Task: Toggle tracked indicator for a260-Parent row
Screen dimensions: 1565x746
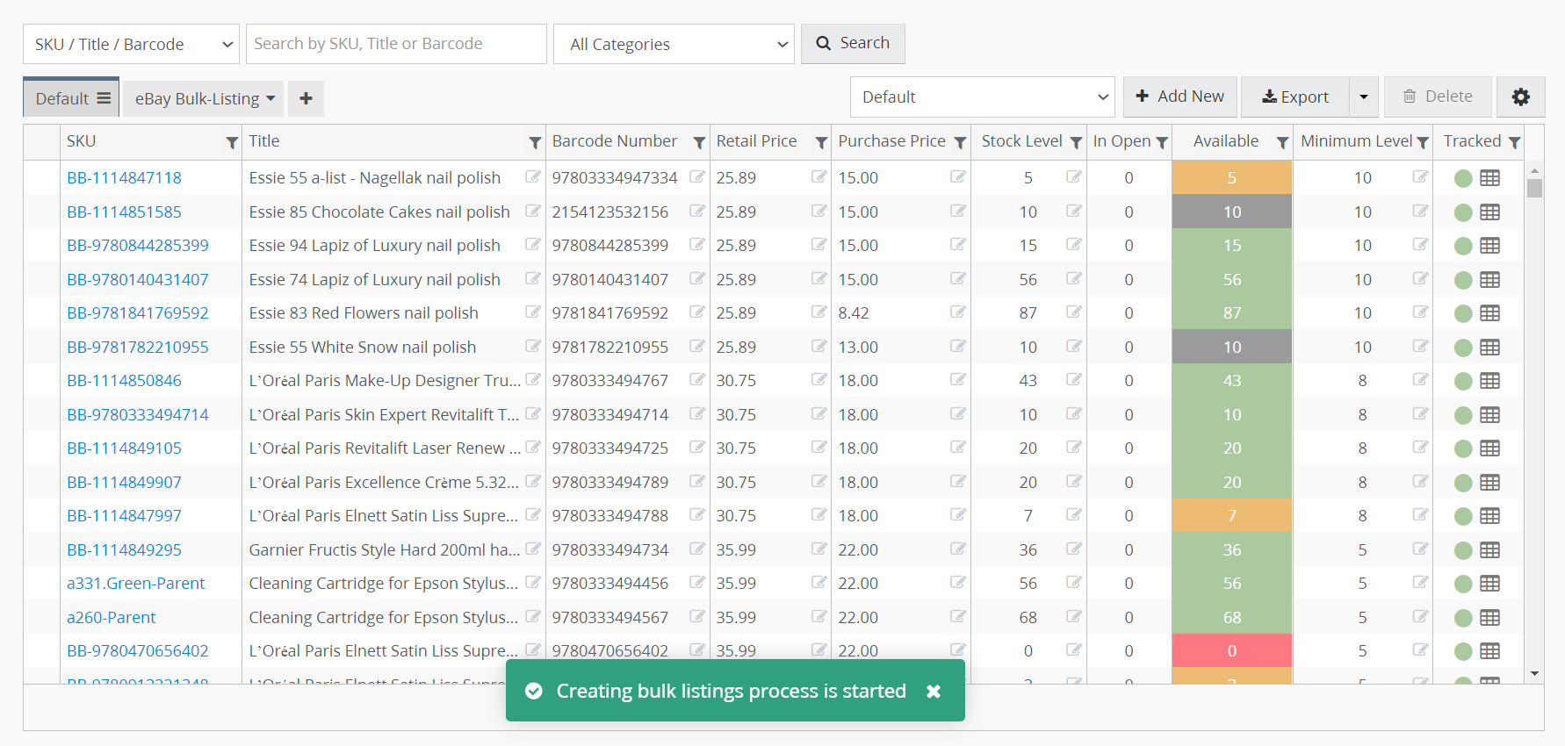Action: [x=1463, y=618]
